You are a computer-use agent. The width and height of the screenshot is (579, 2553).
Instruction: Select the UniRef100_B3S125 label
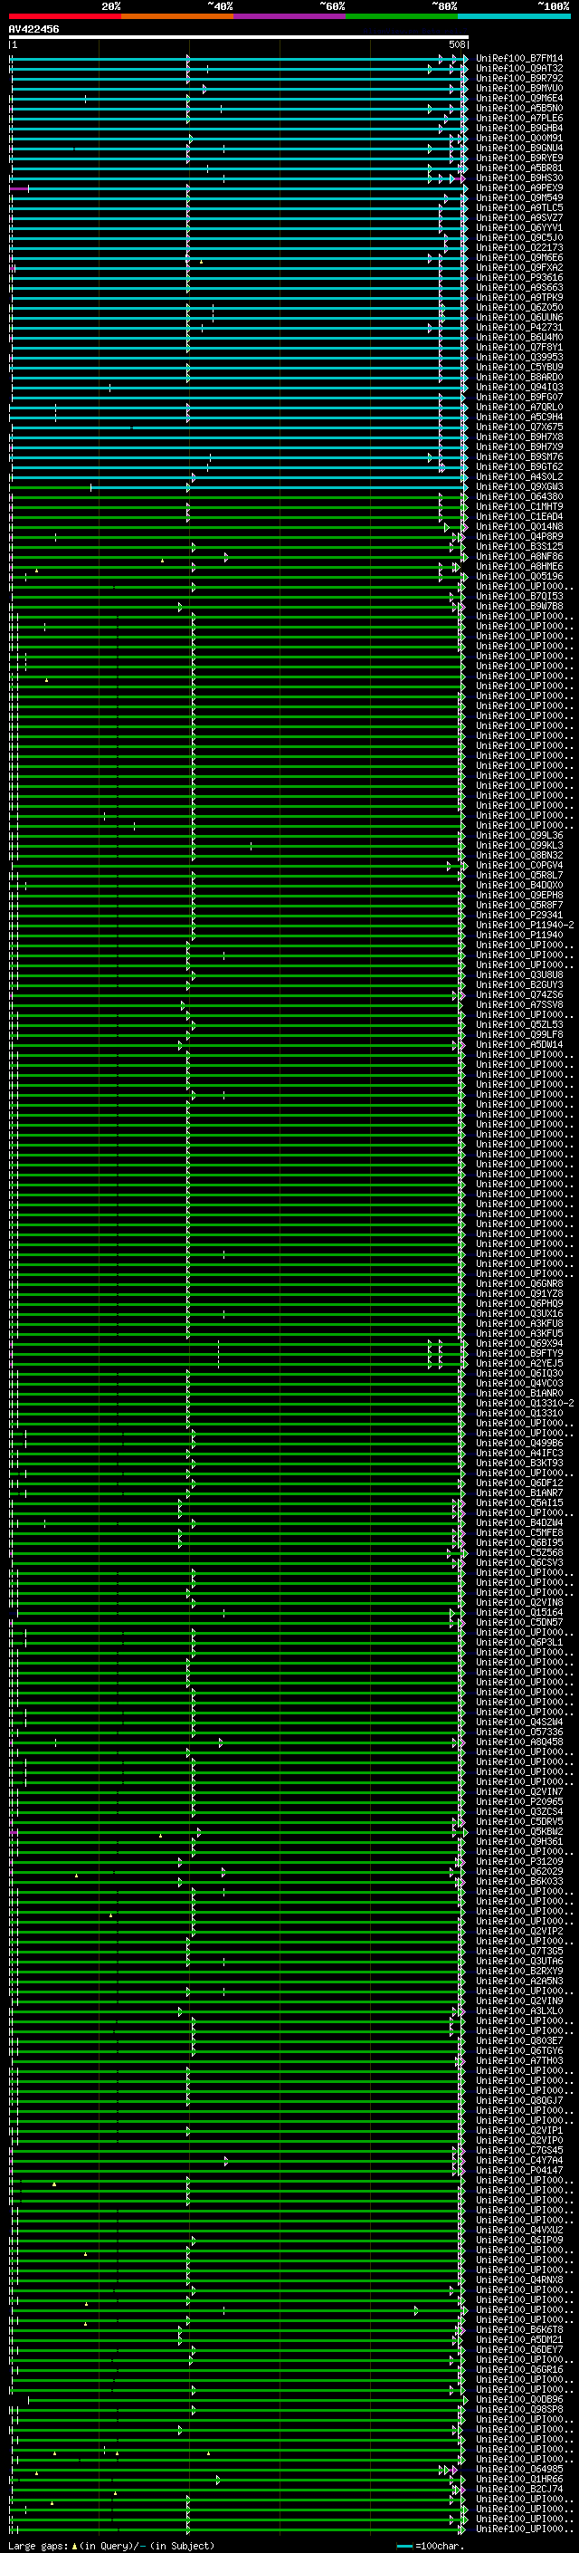point(518,546)
